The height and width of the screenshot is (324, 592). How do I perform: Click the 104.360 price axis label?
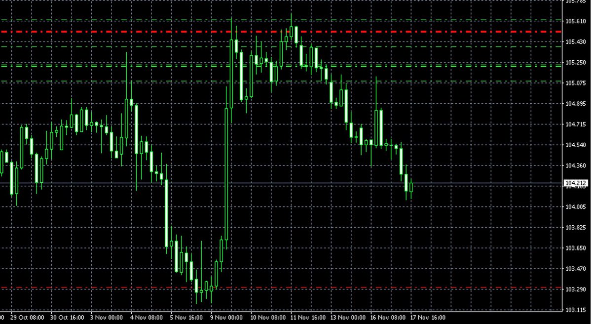576,165
